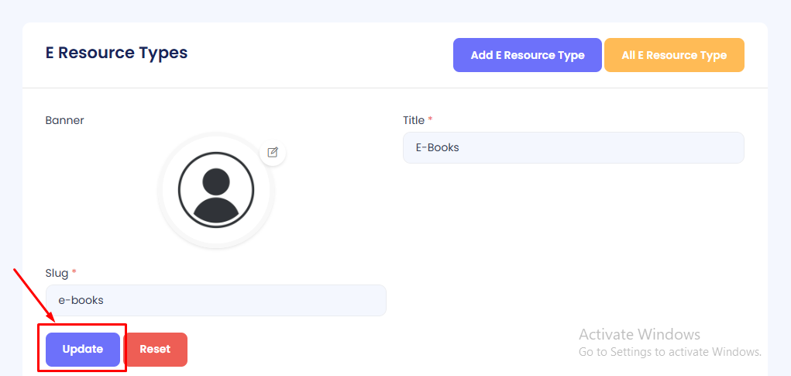Select the Title field label
Viewport: 791px width, 376px height.
(x=414, y=120)
